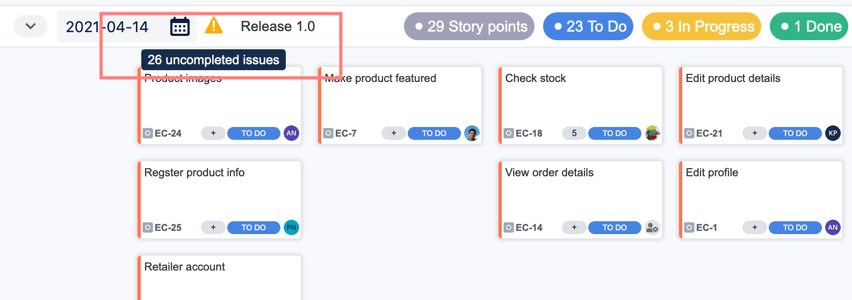Click unassigned user icon on EC-14

pyautogui.click(x=652, y=228)
